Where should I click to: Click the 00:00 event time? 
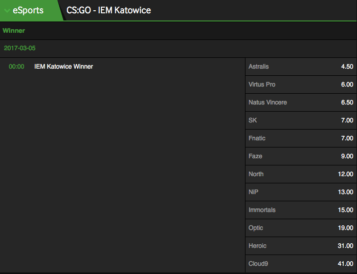click(16, 67)
